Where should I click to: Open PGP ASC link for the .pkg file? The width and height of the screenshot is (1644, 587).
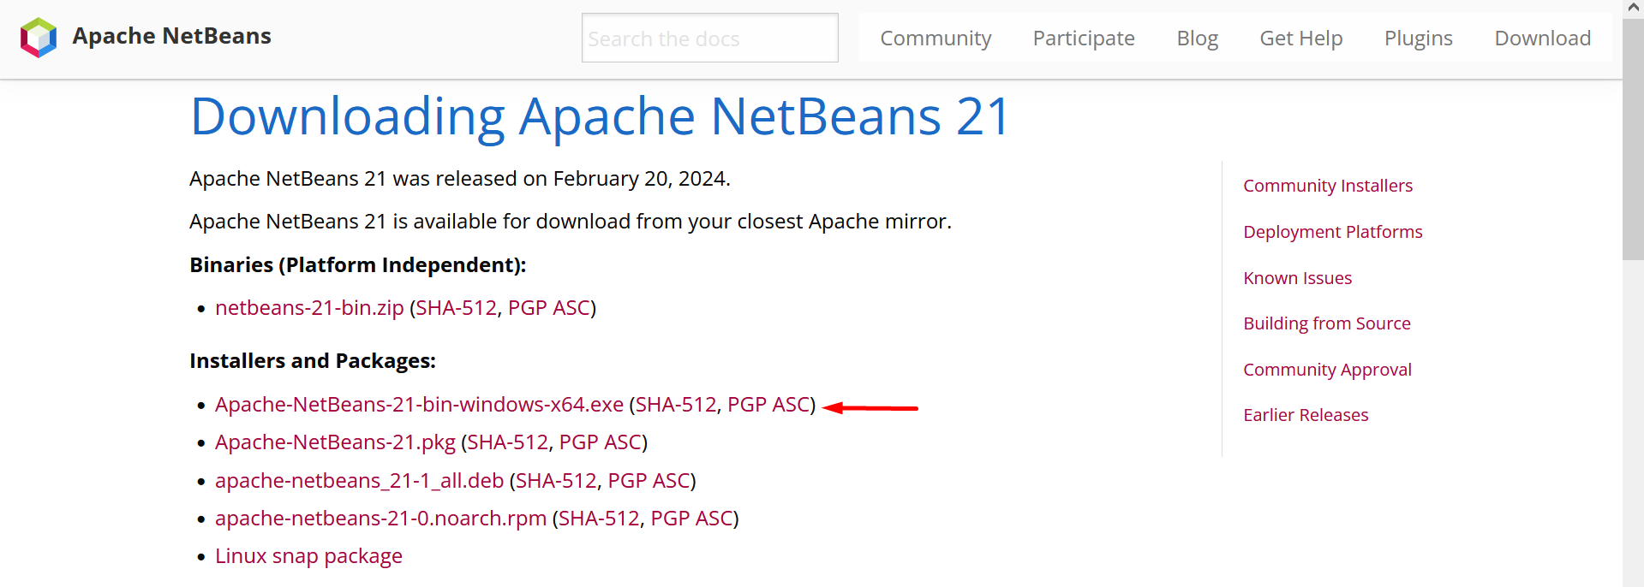(601, 442)
